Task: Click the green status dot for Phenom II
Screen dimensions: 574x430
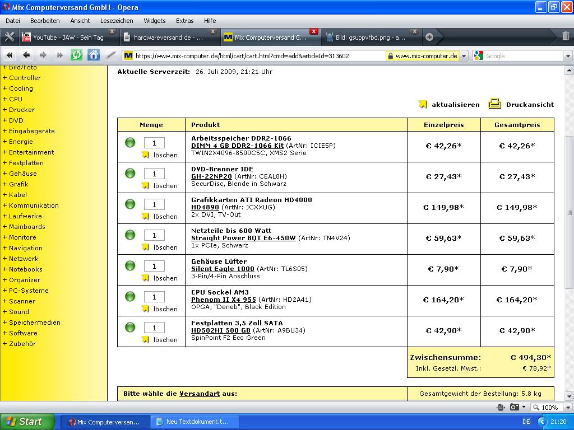Action: (x=130, y=296)
